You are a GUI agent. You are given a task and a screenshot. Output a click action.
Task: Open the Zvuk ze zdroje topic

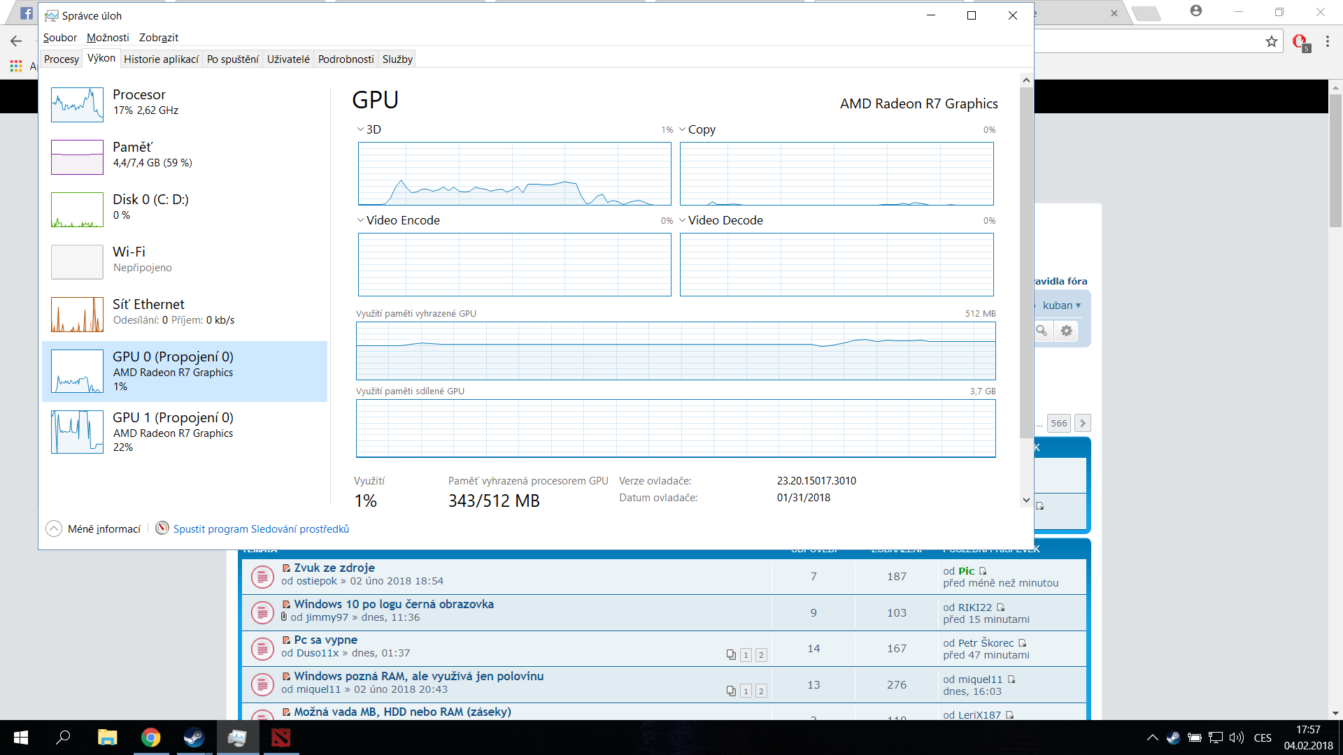(x=334, y=568)
